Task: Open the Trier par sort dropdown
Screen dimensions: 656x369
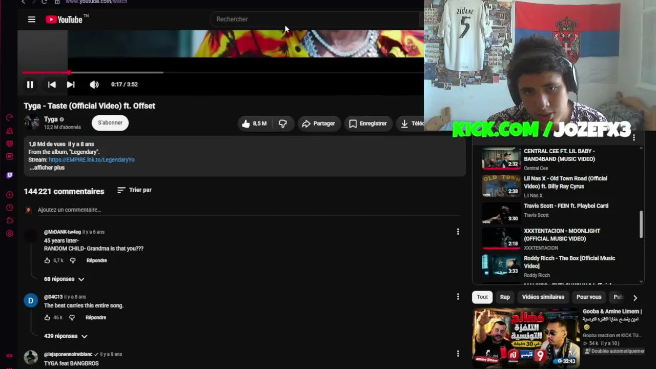Action: (x=134, y=190)
